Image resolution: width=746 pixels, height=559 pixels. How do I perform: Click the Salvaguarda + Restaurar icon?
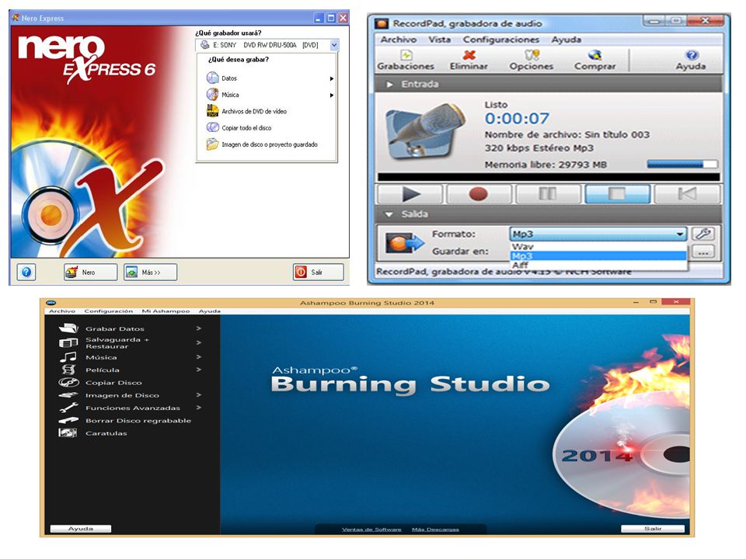tap(68, 342)
